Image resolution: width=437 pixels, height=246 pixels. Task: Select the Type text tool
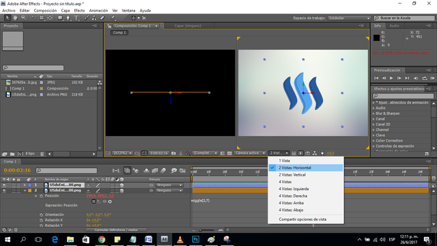76,18
